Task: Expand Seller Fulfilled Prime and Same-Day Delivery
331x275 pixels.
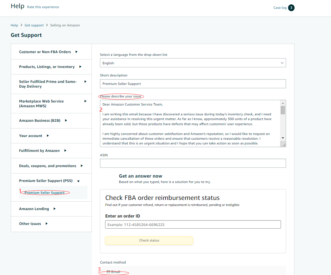Action: click(x=51, y=84)
